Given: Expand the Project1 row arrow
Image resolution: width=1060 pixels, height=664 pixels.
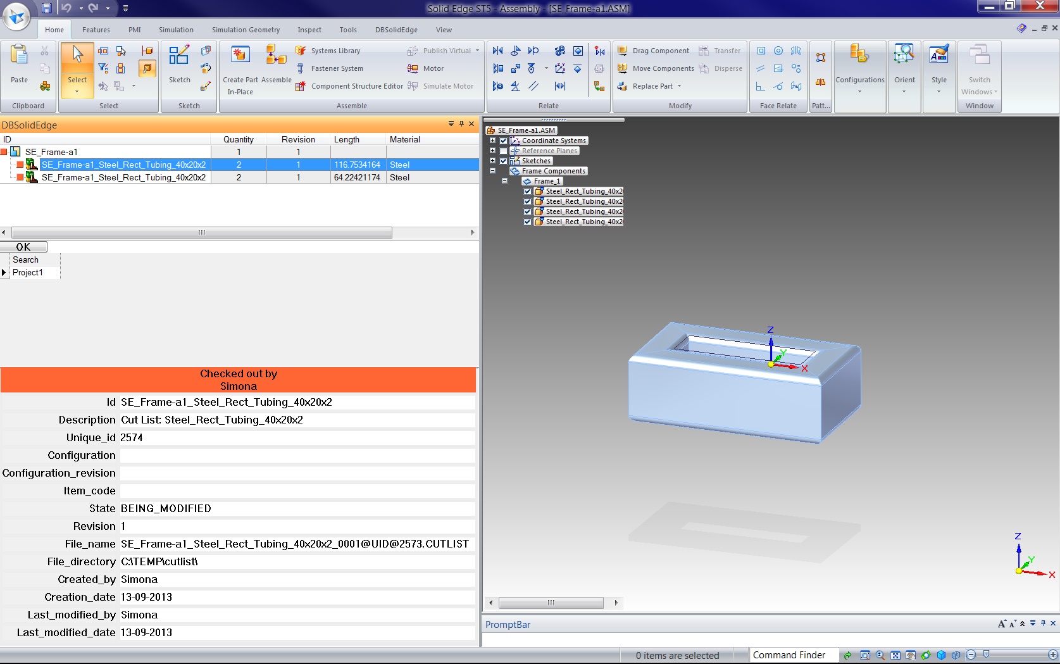Looking at the screenshot, I should pyautogui.click(x=4, y=273).
